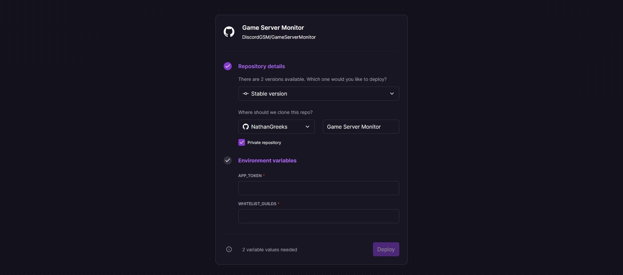This screenshot has width=623, height=275.
Task: Click the Private repository label text
Action: [x=264, y=143]
